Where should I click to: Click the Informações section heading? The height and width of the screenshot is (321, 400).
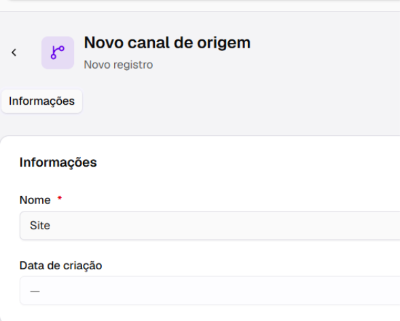(x=58, y=163)
